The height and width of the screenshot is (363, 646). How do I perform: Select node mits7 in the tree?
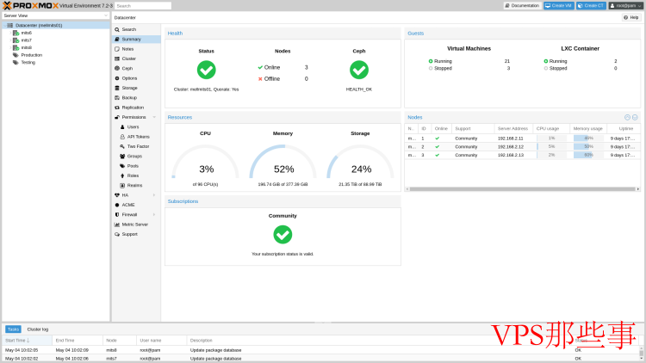27,40
